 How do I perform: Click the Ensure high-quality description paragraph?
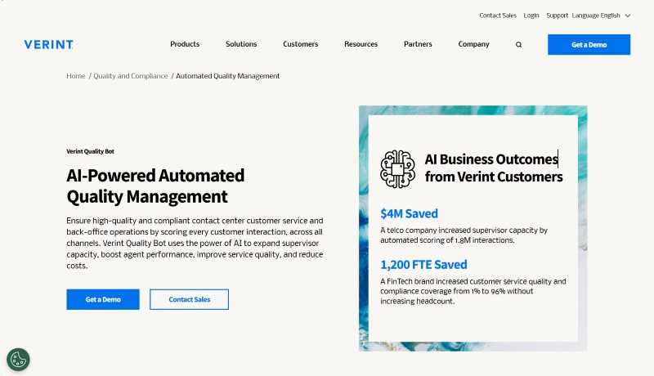click(x=195, y=243)
